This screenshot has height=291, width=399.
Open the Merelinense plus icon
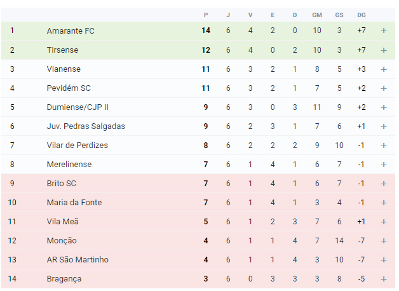tap(384, 165)
